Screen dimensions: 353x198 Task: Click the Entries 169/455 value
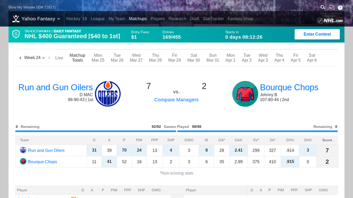[x=172, y=37]
